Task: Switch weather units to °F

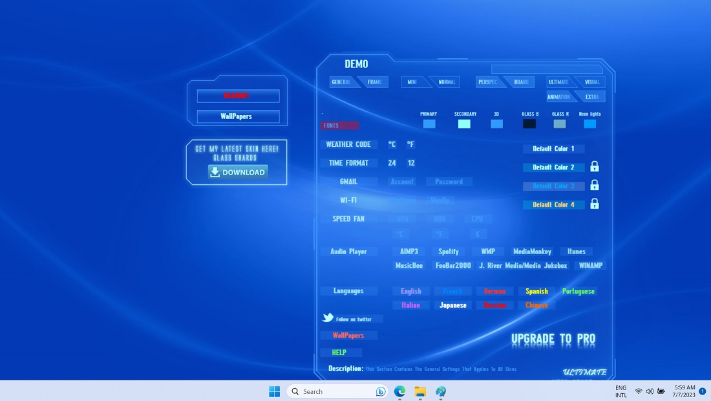Action: tap(411, 144)
